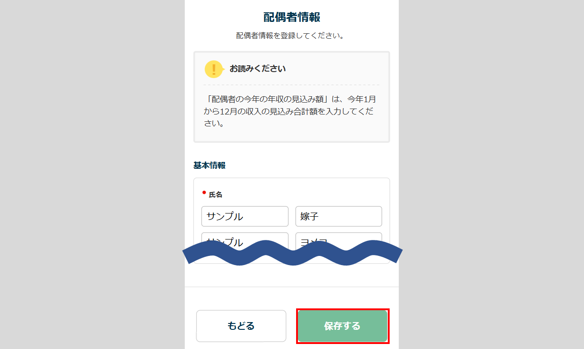Go back with the もどる button
This screenshot has width=584, height=349.
coord(241,326)
